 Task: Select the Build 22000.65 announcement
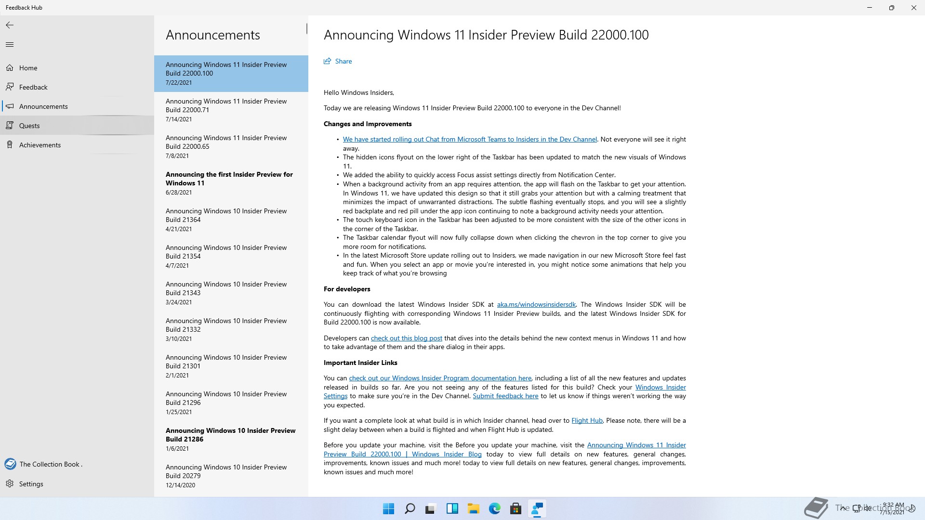pos(231,147)
